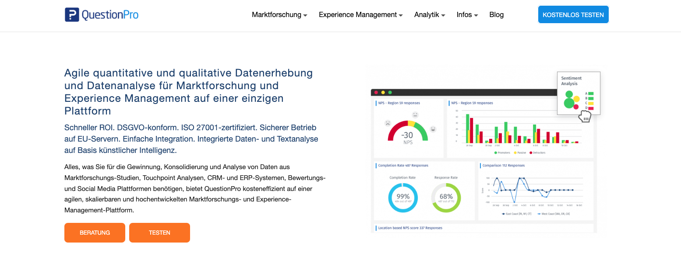This screenshot has width=681, height=274.
Task: Click the orange BERATUNG button
Action: (x=95, y=232)
